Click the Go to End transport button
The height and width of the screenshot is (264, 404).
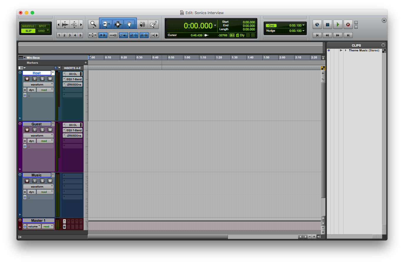click(x=348, y=35)
